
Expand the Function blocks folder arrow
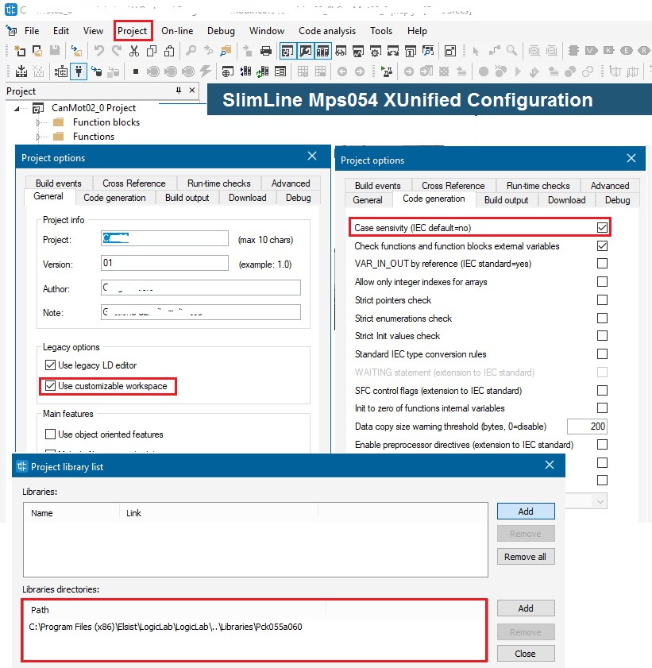click(38, 122)
